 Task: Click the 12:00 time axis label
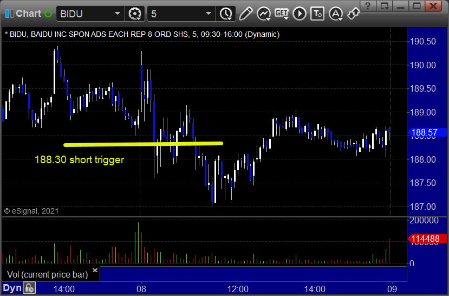pyautogui.click(x=238, y=289)
